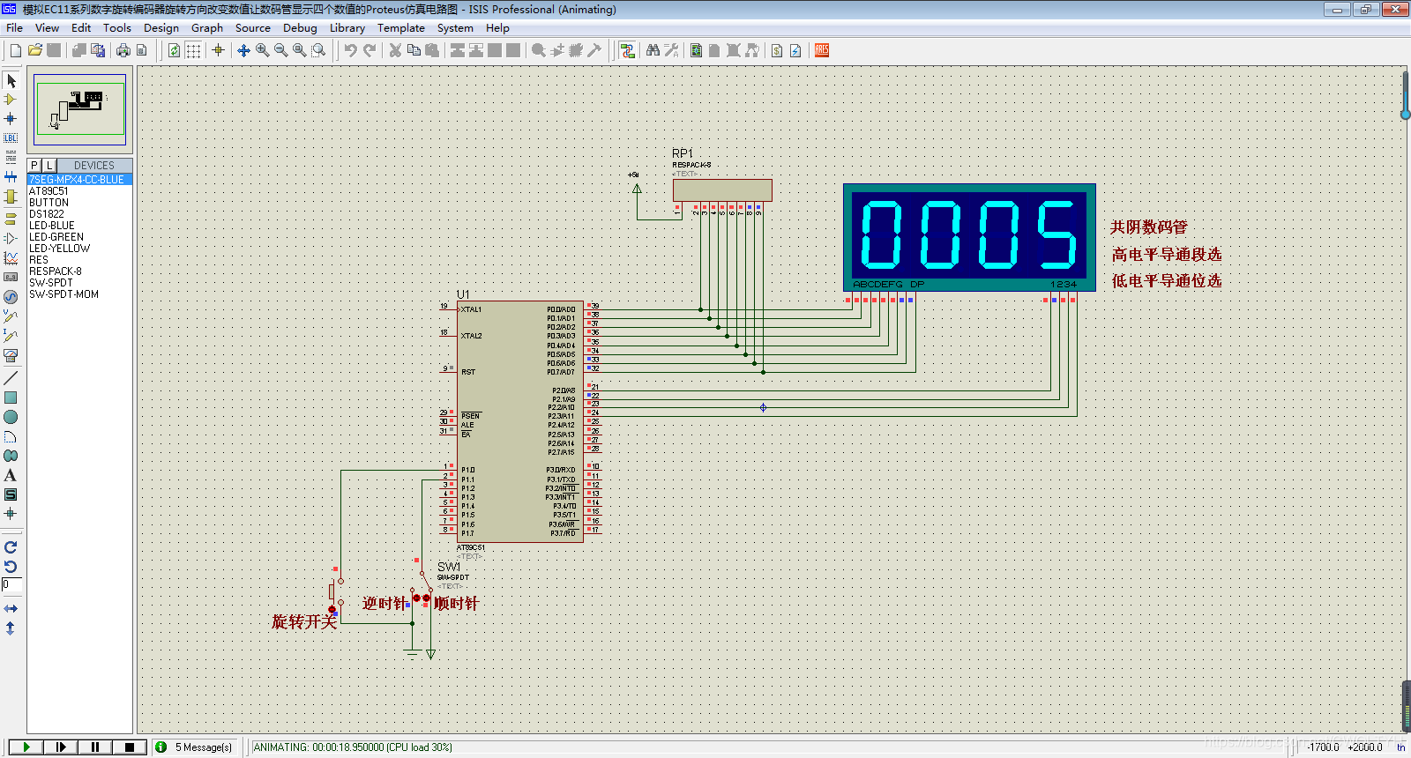Viewport: 1411px width, 758px height.
Task: Open the Graph menu
Action: (207, 28)
